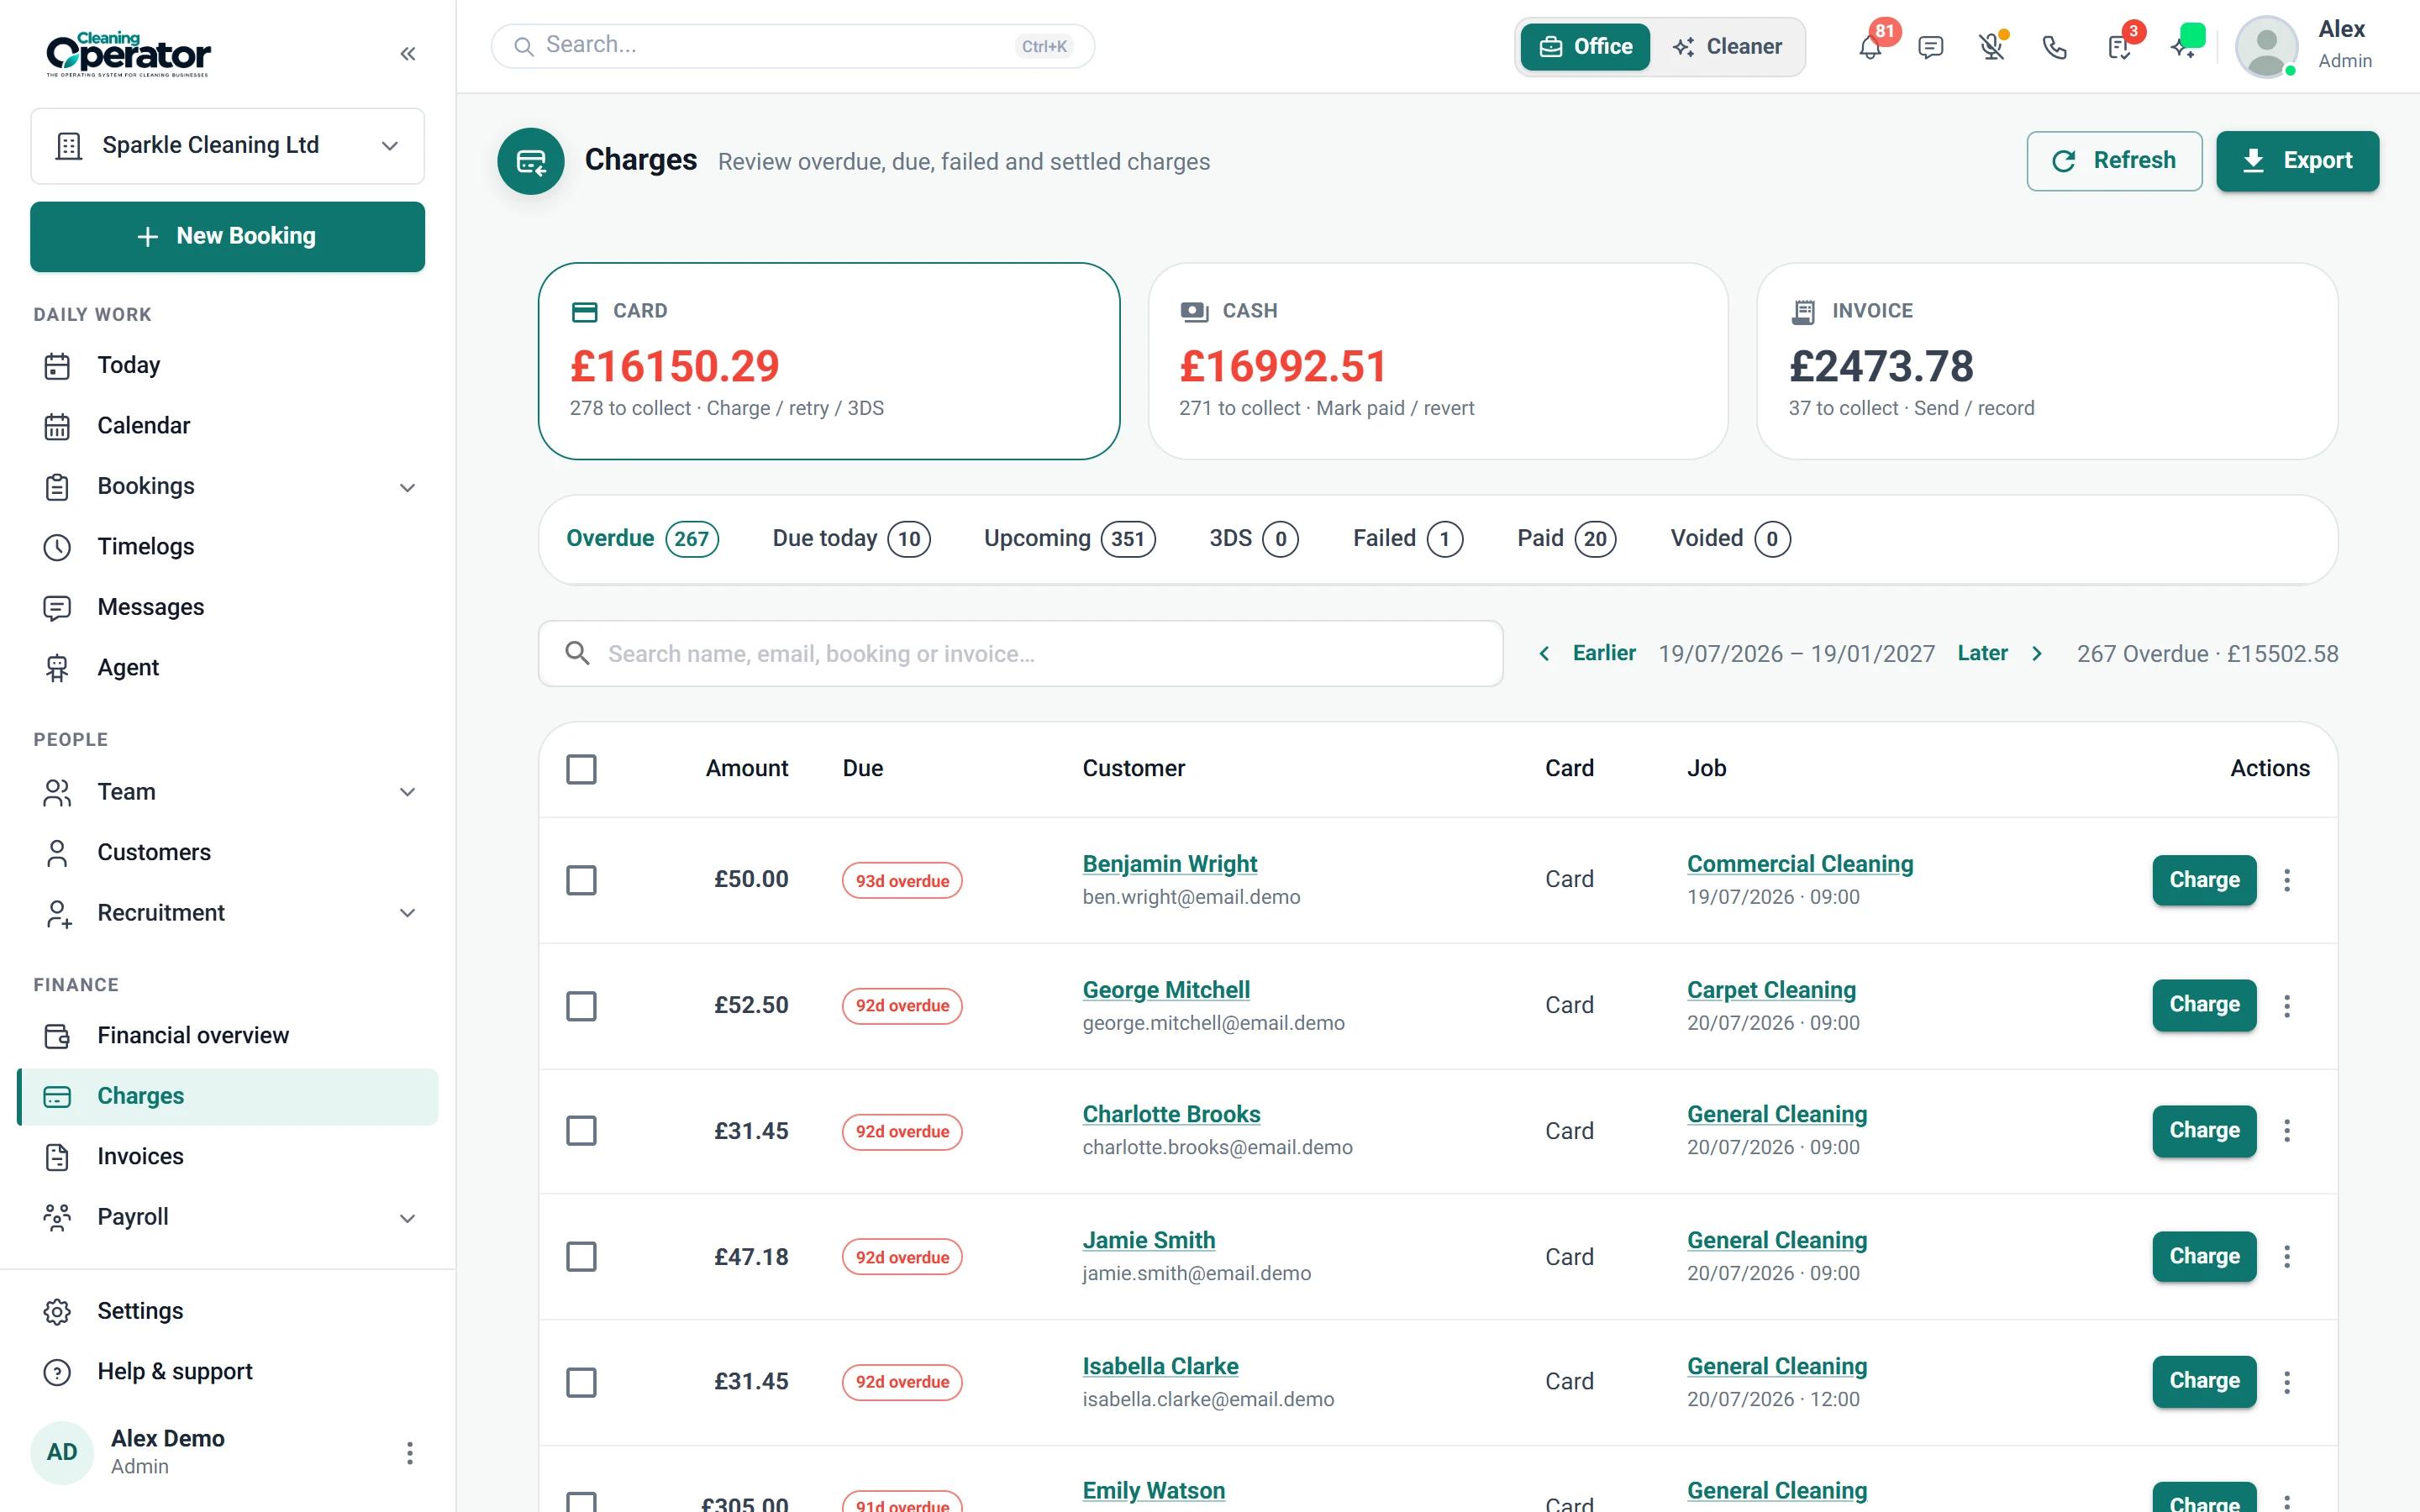Check the Isabella Clarke row checkbox
Screen dimensions: 2420x1512
(x=581, y=1383)
